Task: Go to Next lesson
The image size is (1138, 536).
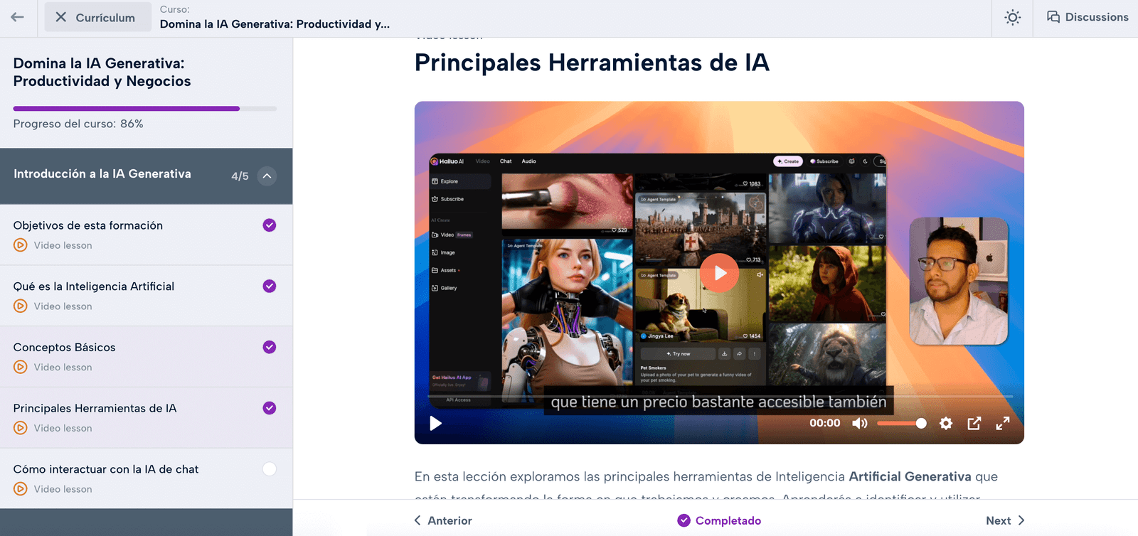Action: point(1004,520)
